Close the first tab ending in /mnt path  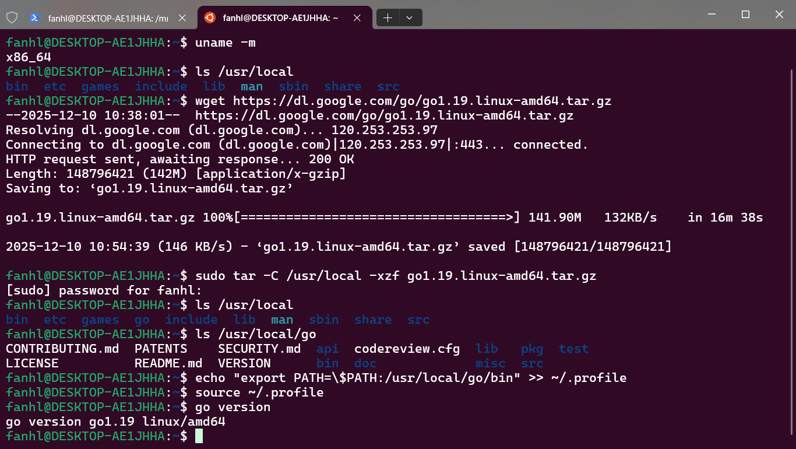pos(182,17)
